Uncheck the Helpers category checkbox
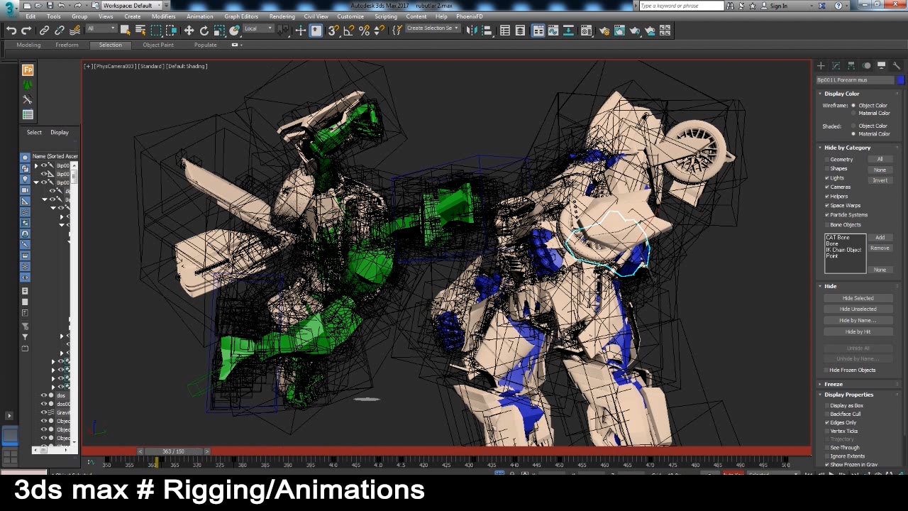The height and width of the screenshot is (511, 908). (827, 197)
